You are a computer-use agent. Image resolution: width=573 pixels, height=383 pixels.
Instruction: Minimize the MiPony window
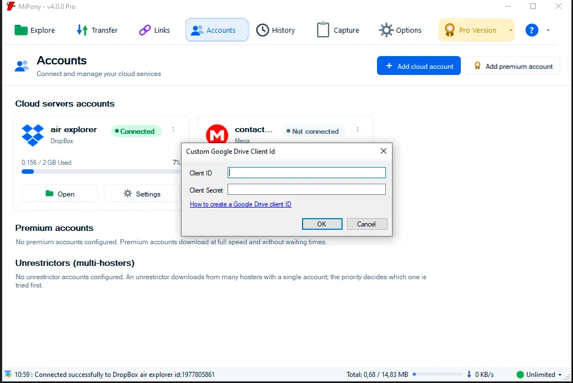(507, 6)
